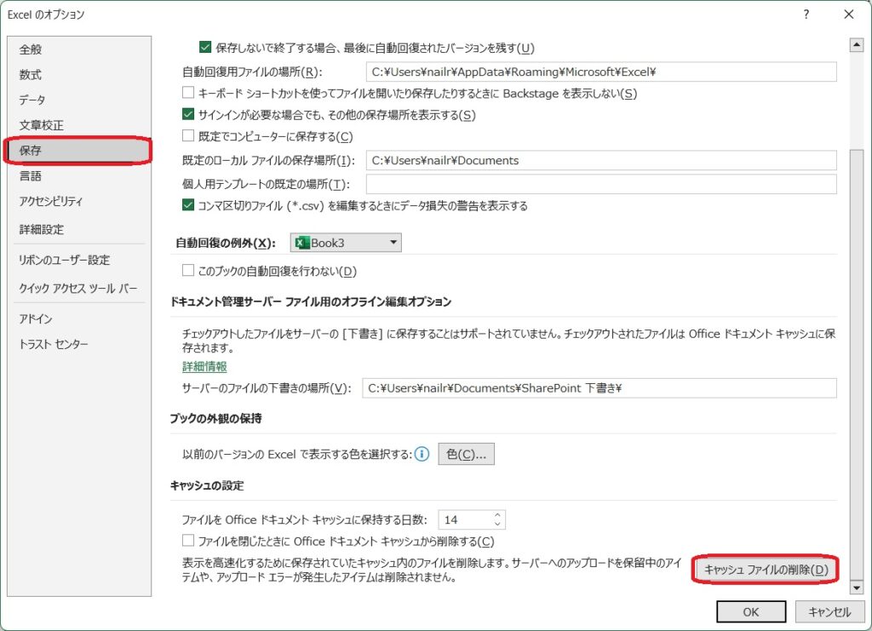The width and height of the screenshot is (872, 631).
Task: Enable ファイルを閉じたときにキャッシュから削除する checkbox
Action: pyautogui.click(x=188, y=541)
